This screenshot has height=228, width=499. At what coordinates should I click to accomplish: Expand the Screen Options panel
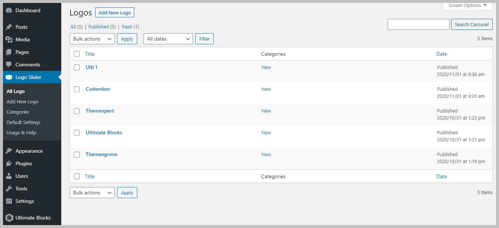(468, 6)
